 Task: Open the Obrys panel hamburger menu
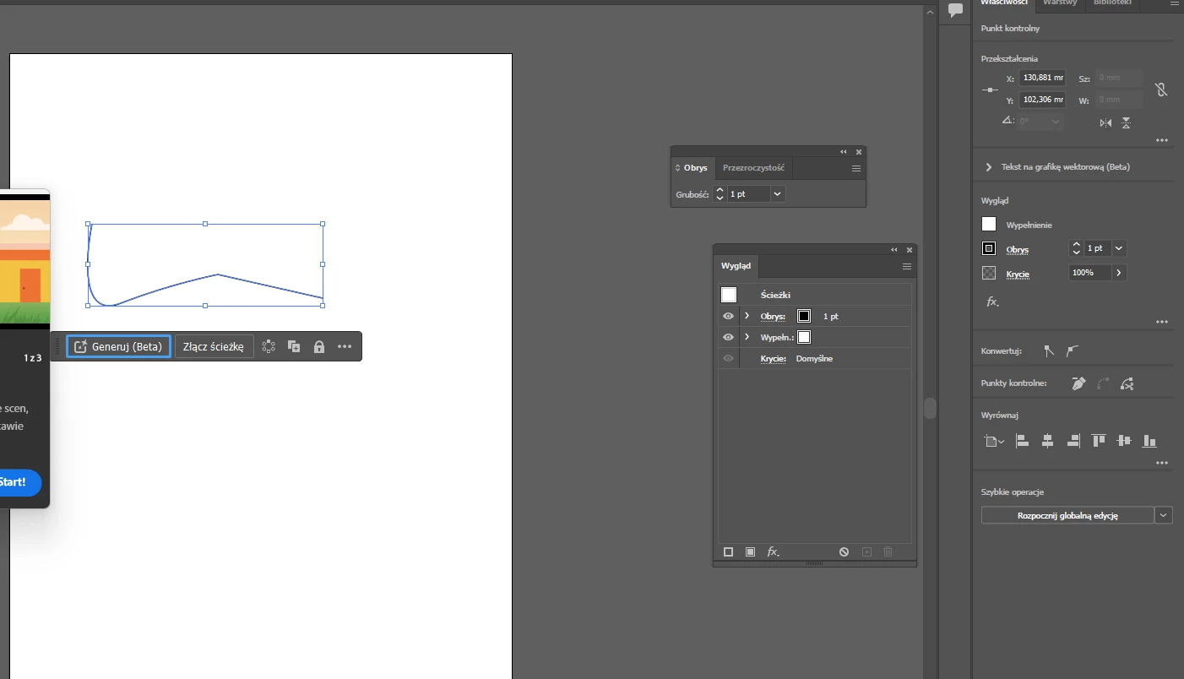[x=855, y=169]
